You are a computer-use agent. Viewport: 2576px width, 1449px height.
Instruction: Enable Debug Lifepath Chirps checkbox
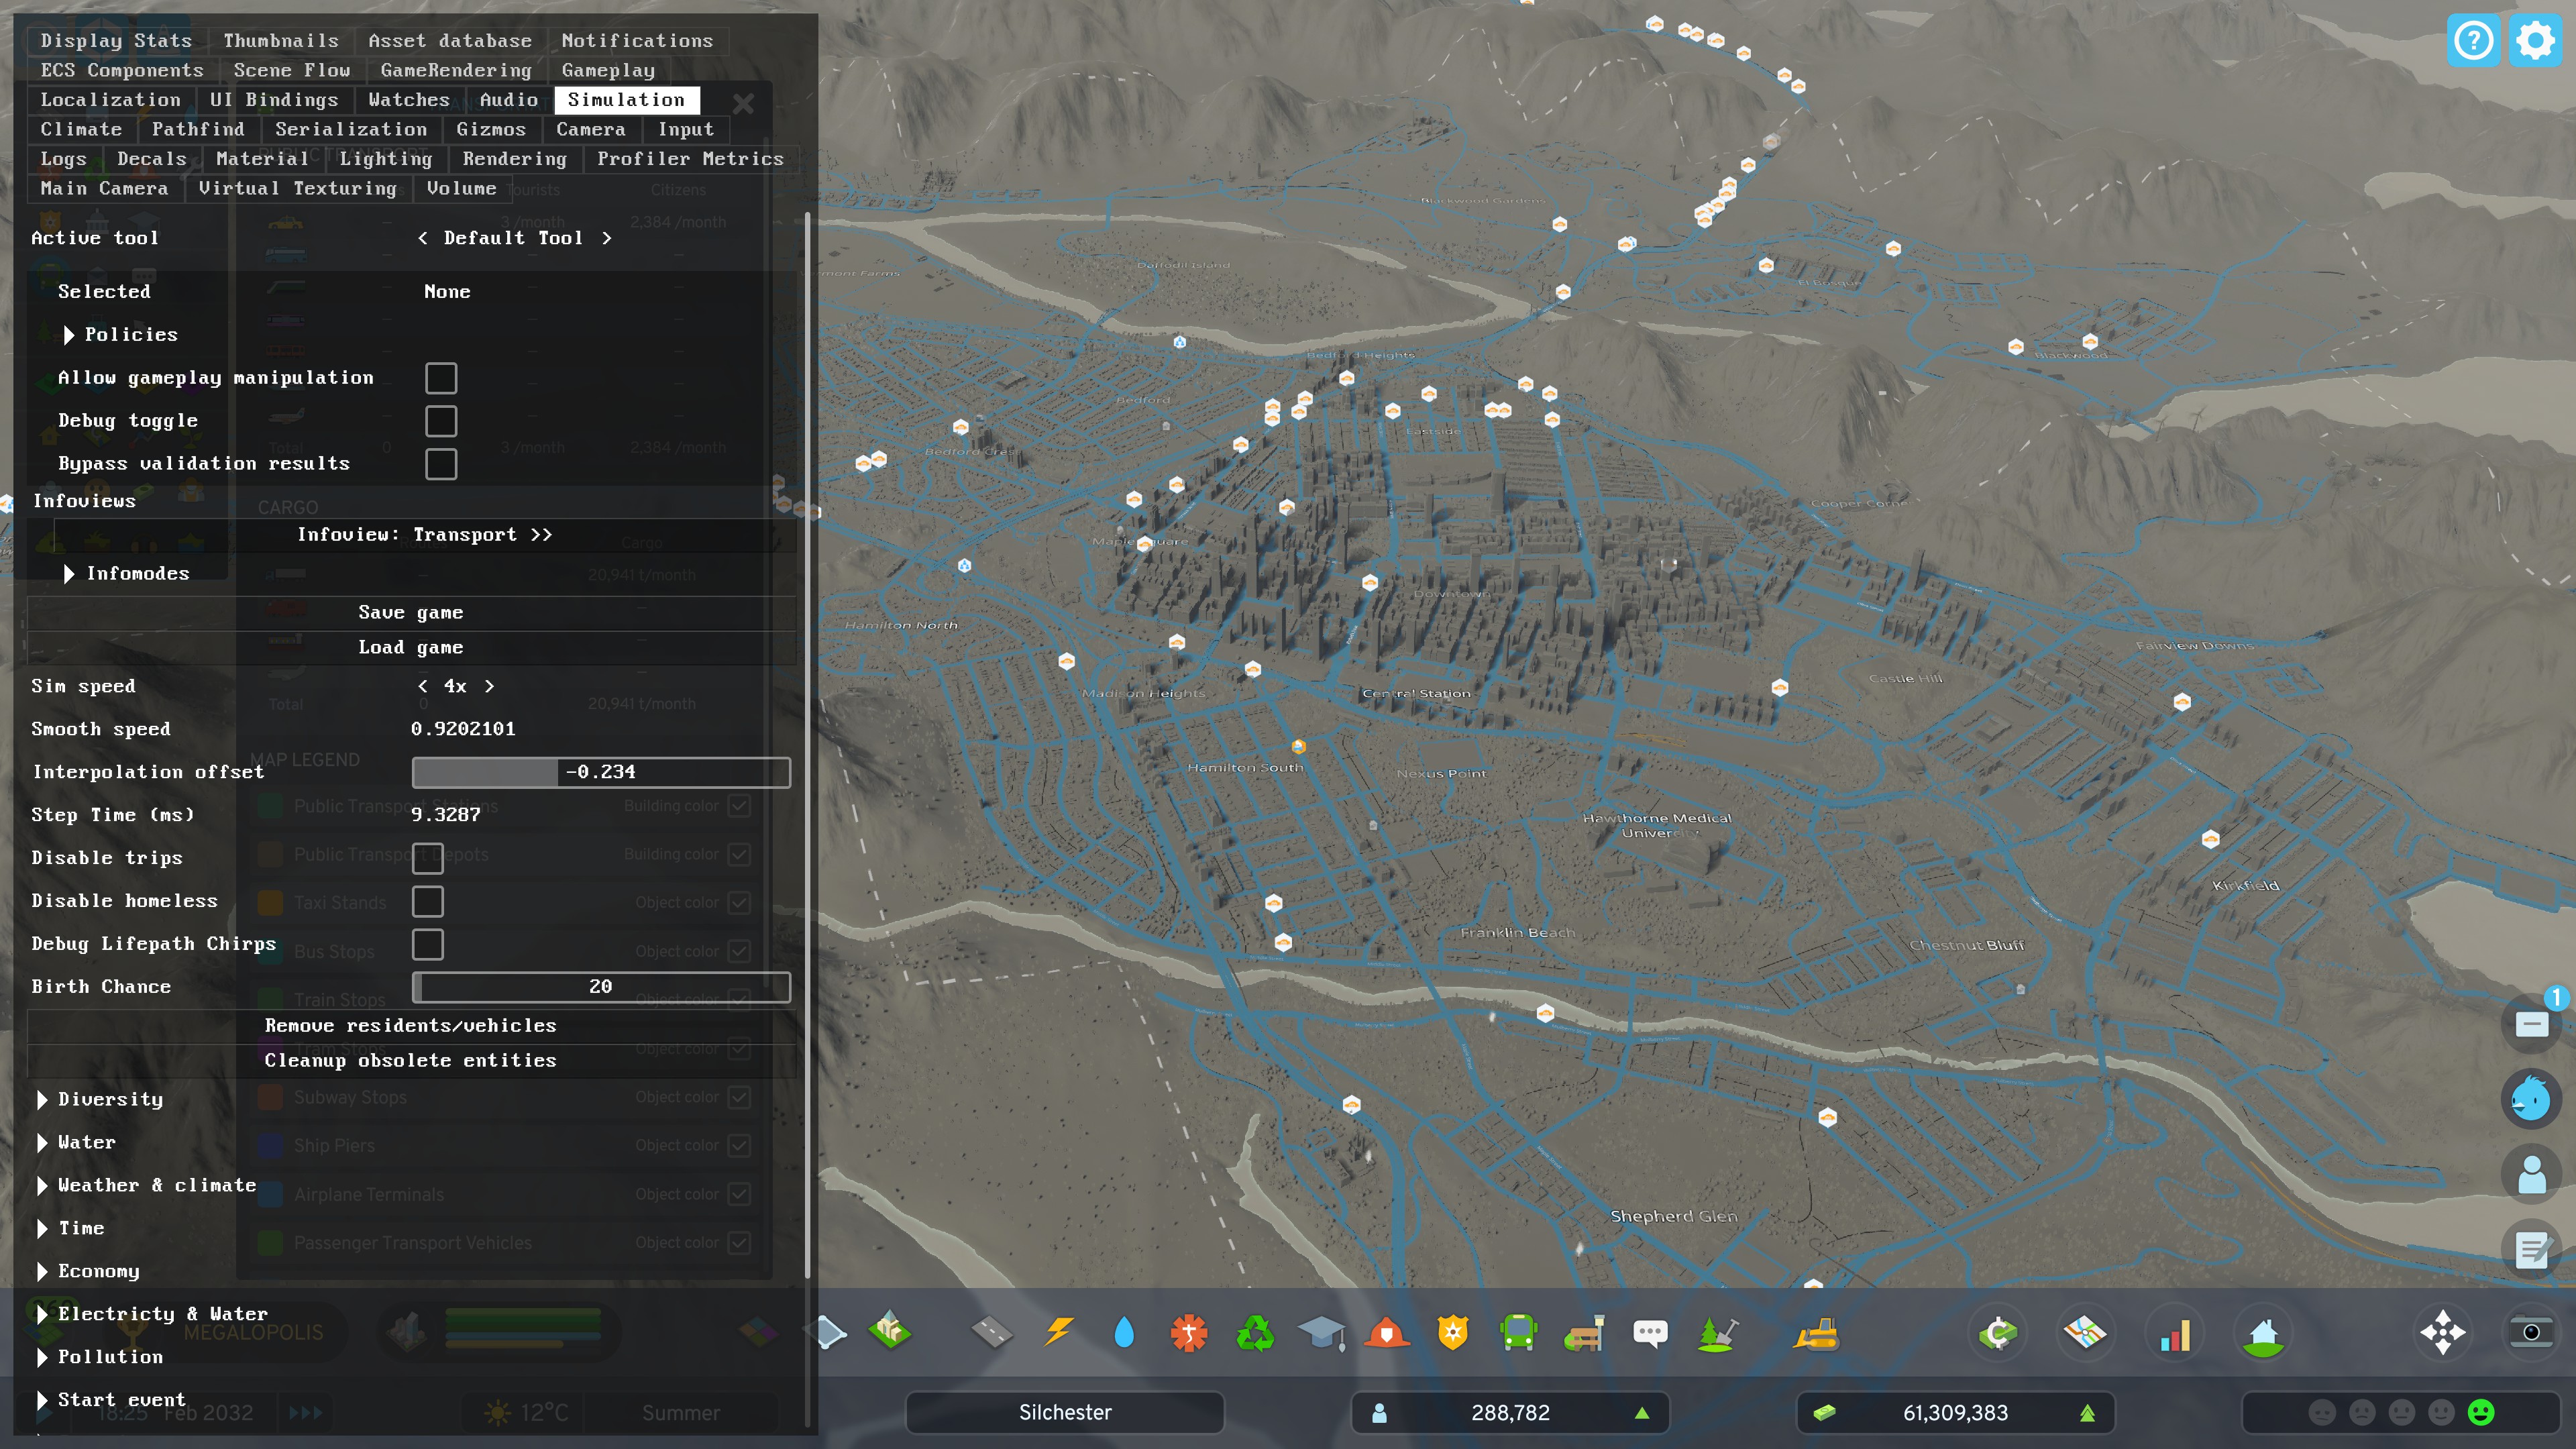tap(427, 944)
